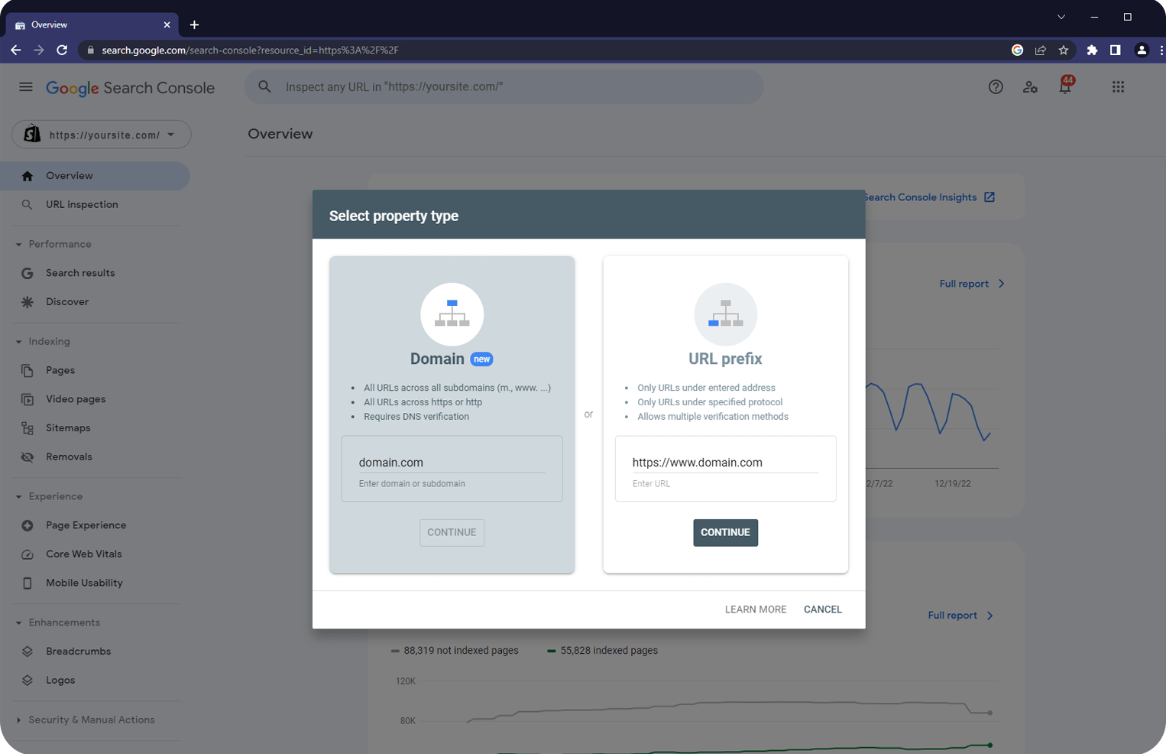Viewport: 1166px width, 754px height.
Task: Open the browser extensions puzzle icon
Action: [1092, 50]
